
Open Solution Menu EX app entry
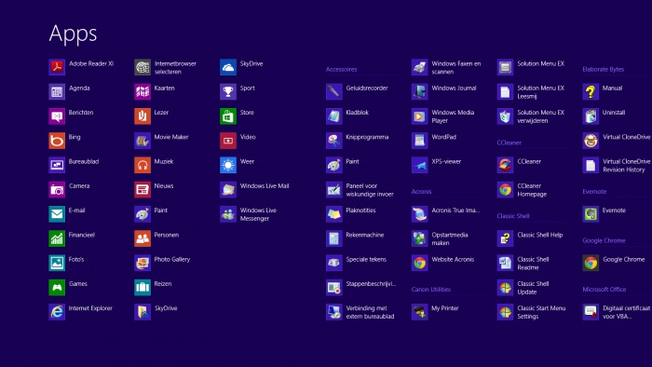coord(531,67)
